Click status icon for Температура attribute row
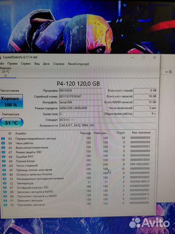 coord(5,183)
